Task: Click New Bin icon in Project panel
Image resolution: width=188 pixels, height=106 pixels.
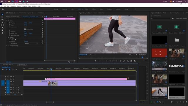Action: coord(183,102)
